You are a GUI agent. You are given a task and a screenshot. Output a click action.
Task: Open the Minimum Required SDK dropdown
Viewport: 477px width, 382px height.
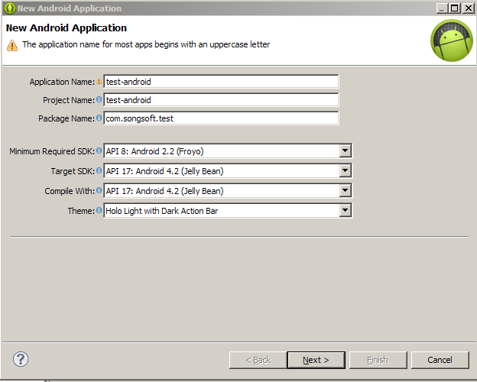346,151
